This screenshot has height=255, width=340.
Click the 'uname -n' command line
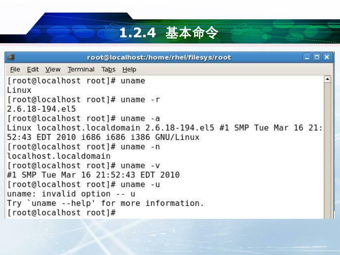coord(83,147)
